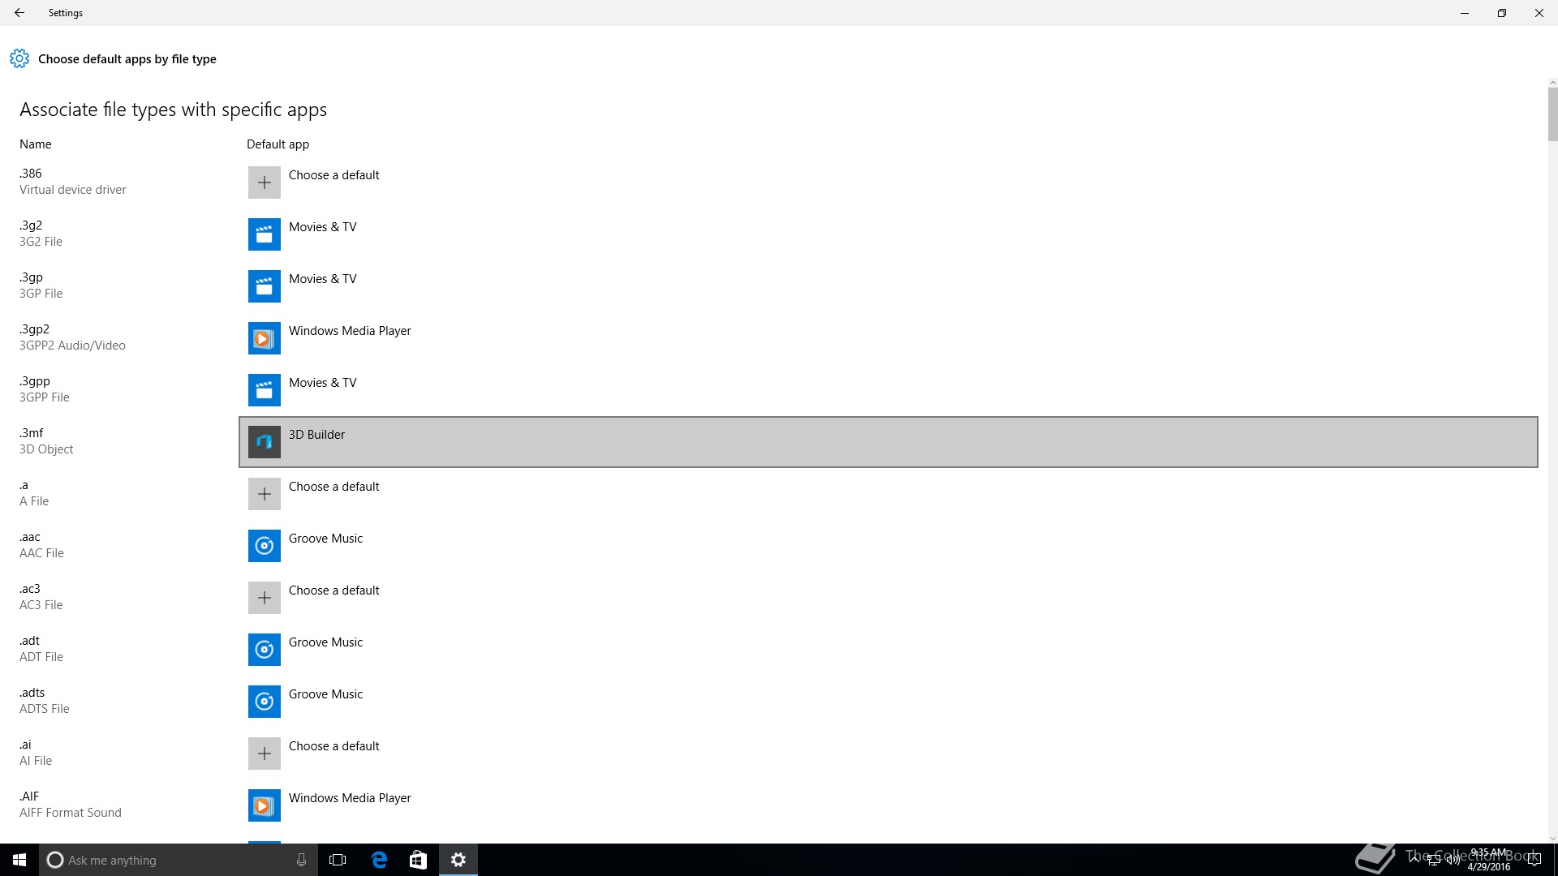
Task: Click '3D Object' description text
Action: point(46,449)
